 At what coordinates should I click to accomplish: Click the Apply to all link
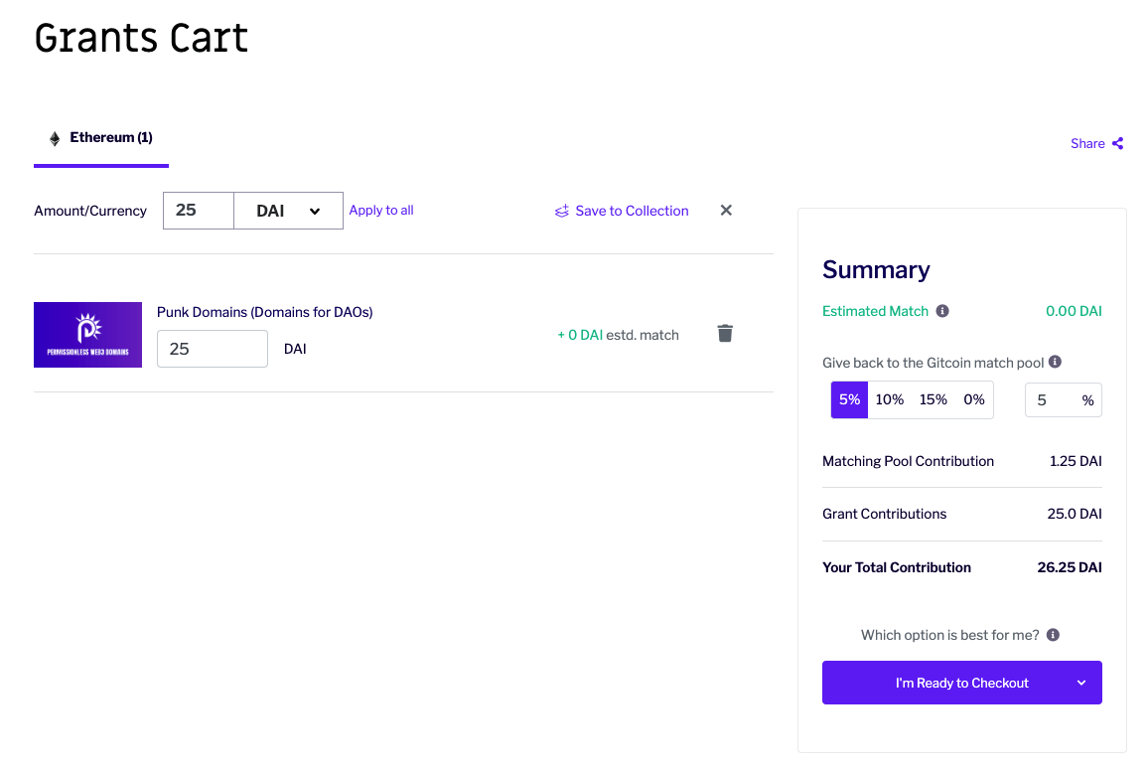(381, 211)
